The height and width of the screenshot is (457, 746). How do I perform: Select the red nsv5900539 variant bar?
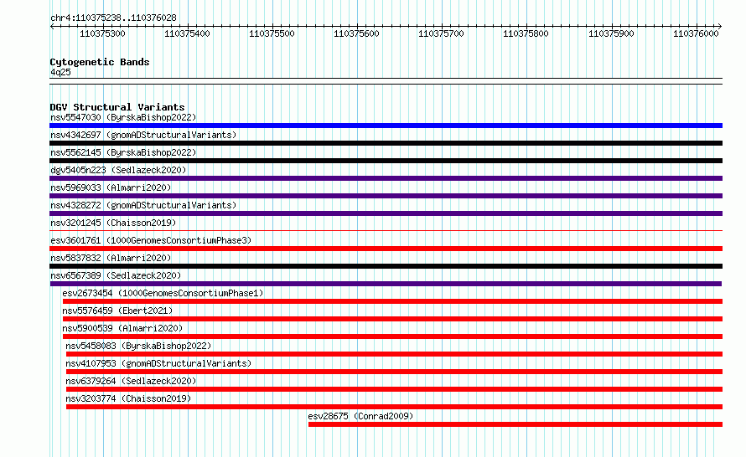click(x=392, y=336)
